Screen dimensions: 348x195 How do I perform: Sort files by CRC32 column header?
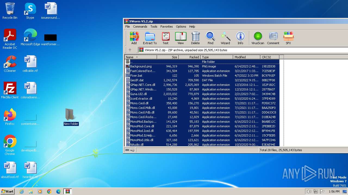(270, 57)
